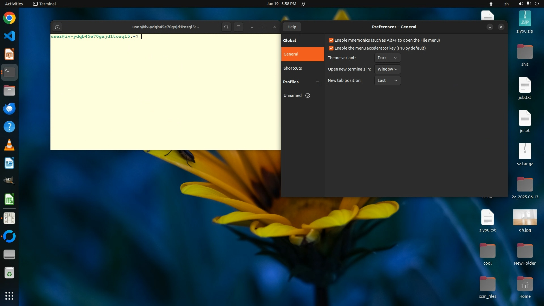Add a new profile with plus icon
Image resolution: width=544 pixels, height=306 pixels.
pos(317,82)
